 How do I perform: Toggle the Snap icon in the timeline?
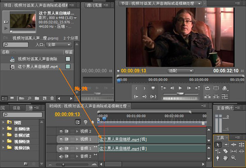coord(77,121)
